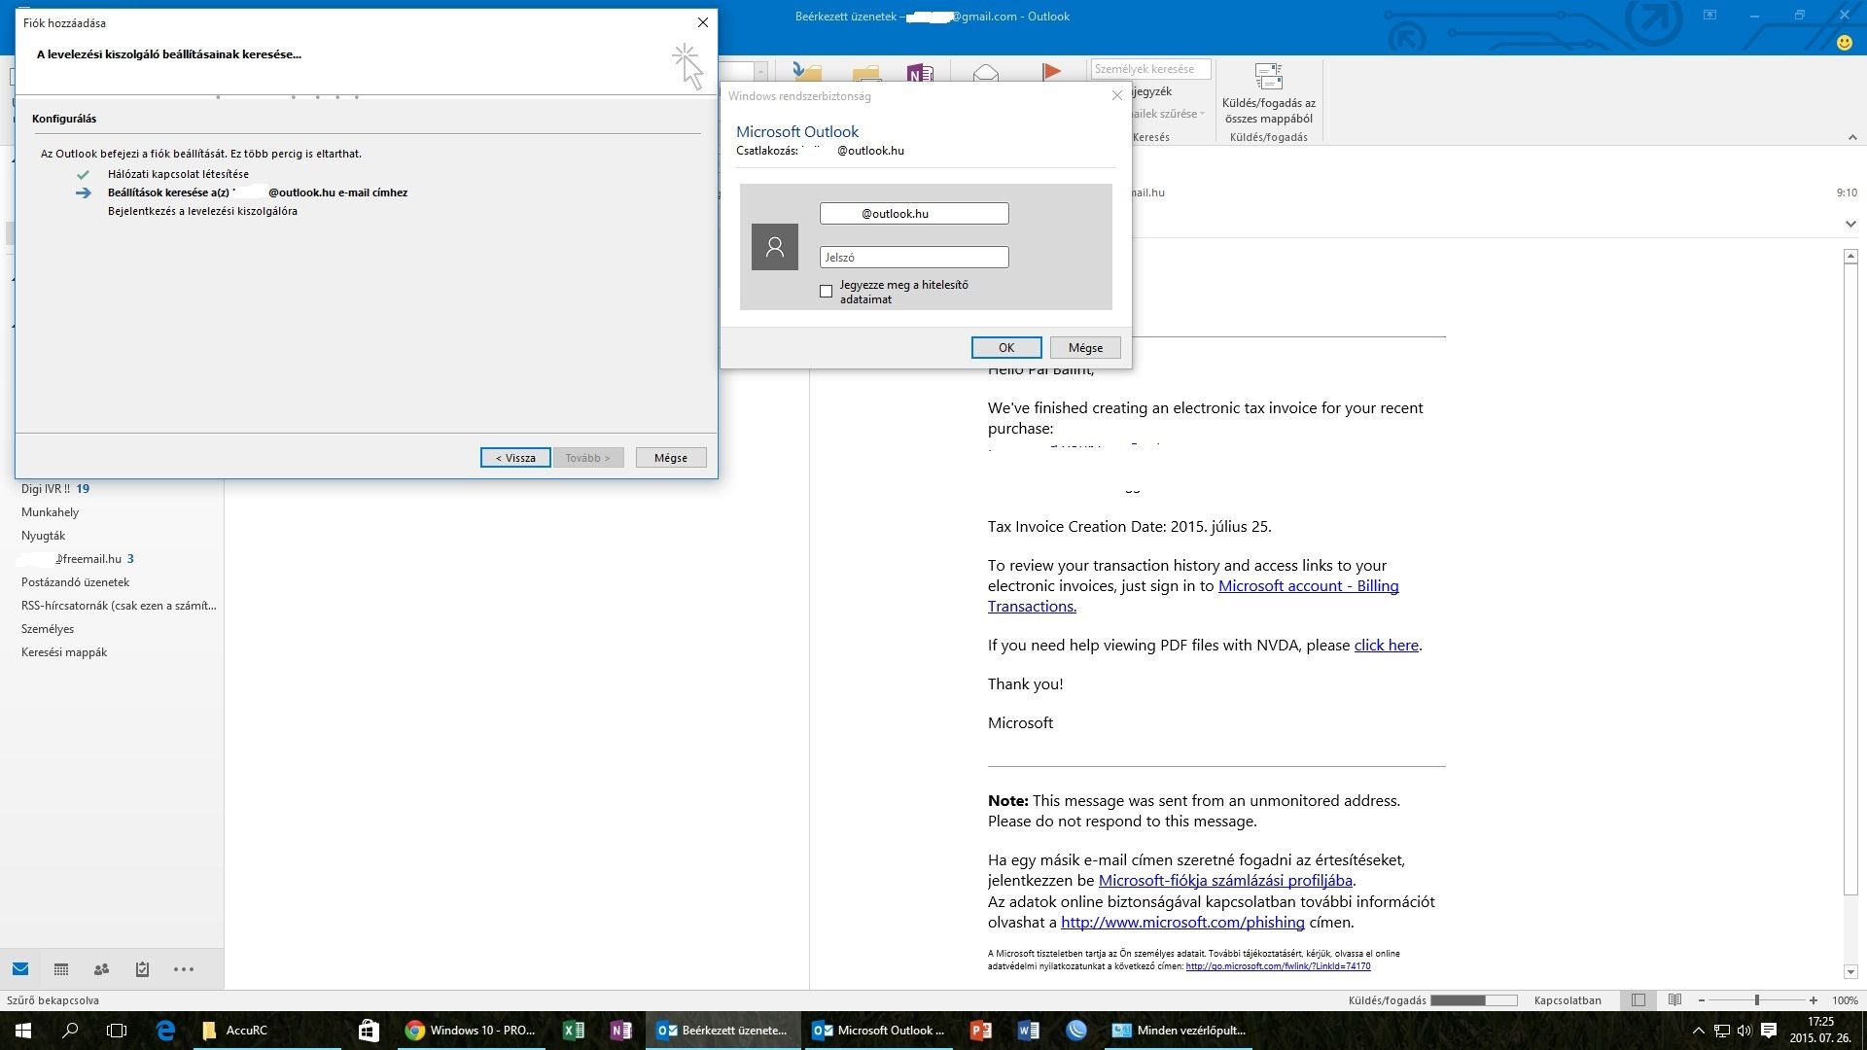
Task: Open the show hidden tray icons chevron
Action: (1698, 1031)
